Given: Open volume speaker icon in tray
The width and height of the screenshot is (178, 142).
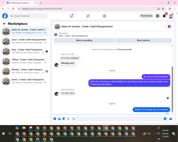Looking at the screenshot, I should (x=159, y=139).
